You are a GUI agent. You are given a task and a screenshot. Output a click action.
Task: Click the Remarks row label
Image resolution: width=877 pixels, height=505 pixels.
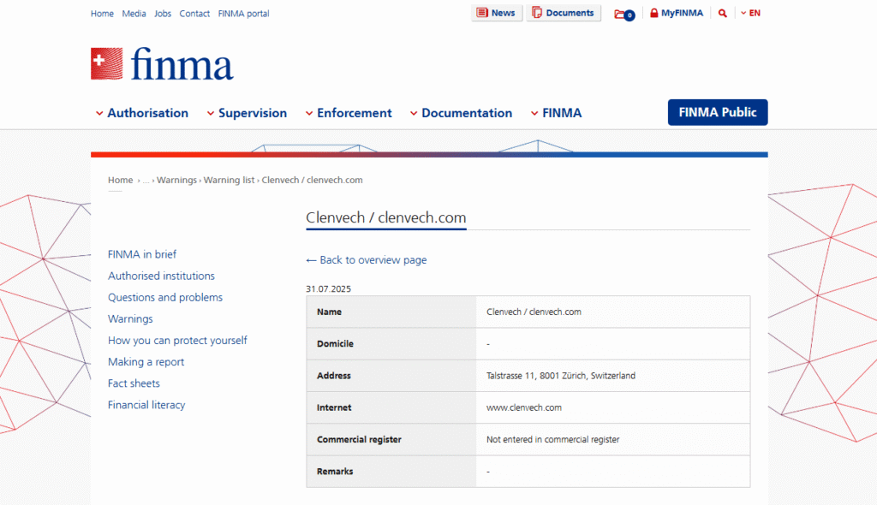point(335,472)
